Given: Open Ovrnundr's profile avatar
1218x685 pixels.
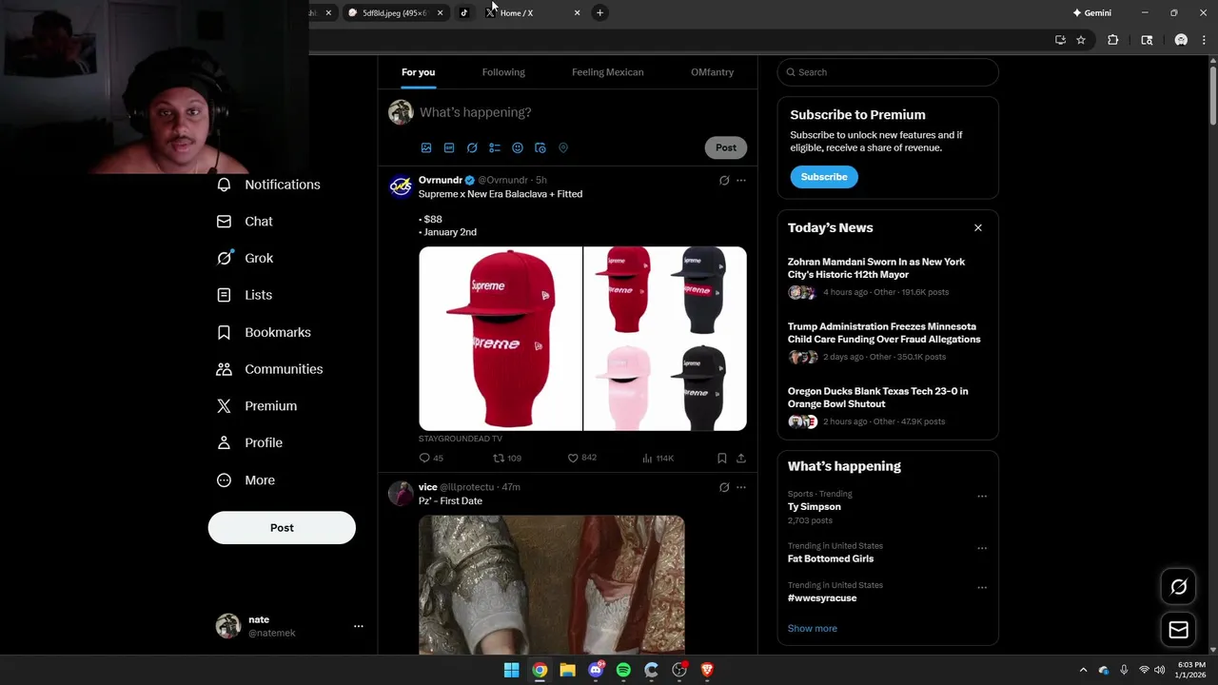Looking at the screenshot, I should pos(401,186).
